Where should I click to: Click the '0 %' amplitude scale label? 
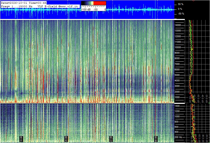point(180,9)
